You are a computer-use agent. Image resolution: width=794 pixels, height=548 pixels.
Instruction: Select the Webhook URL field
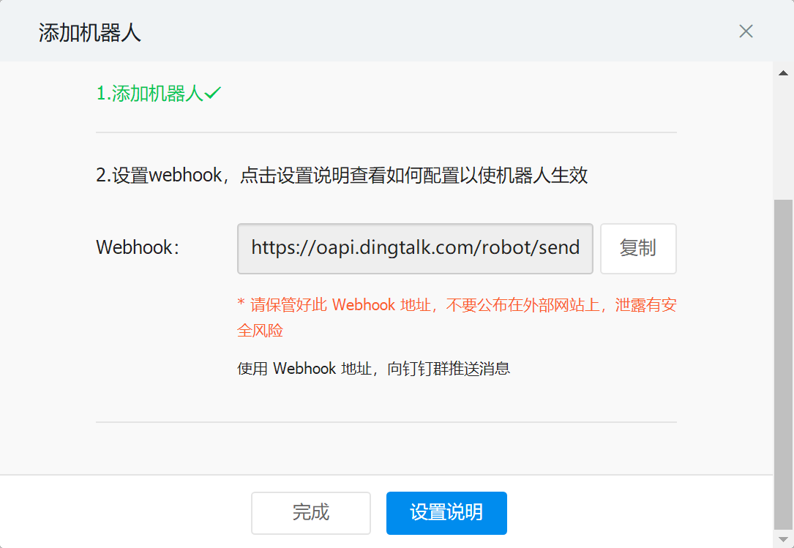click(415, 249)
